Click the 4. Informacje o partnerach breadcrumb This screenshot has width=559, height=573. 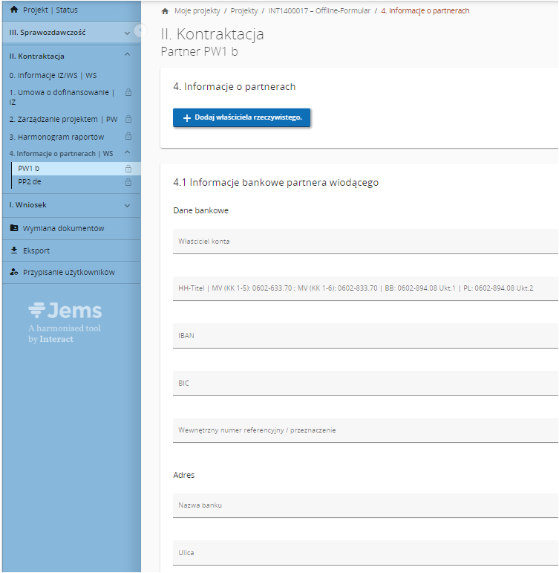click(425, 11)
